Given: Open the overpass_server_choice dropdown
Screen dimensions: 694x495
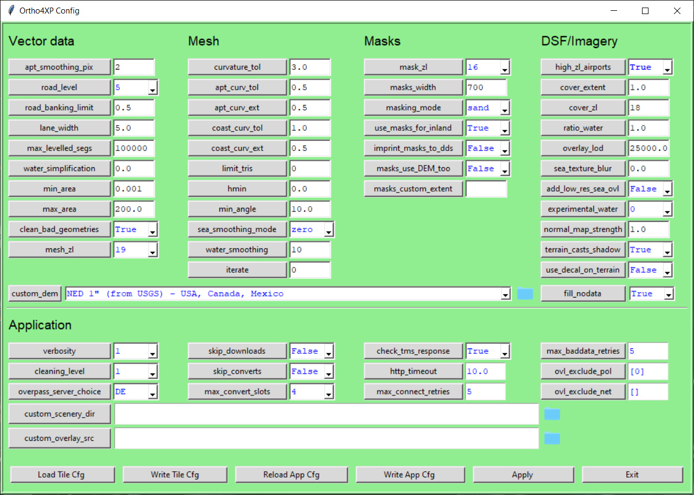Looking at the screenshot, I should pos(152,392).
